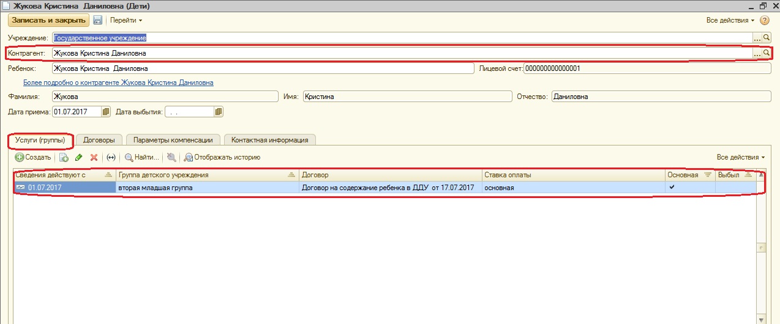Click the set period interval icon
The width and height of the screenshot is (780, 324).
click(x=111, y=157)
